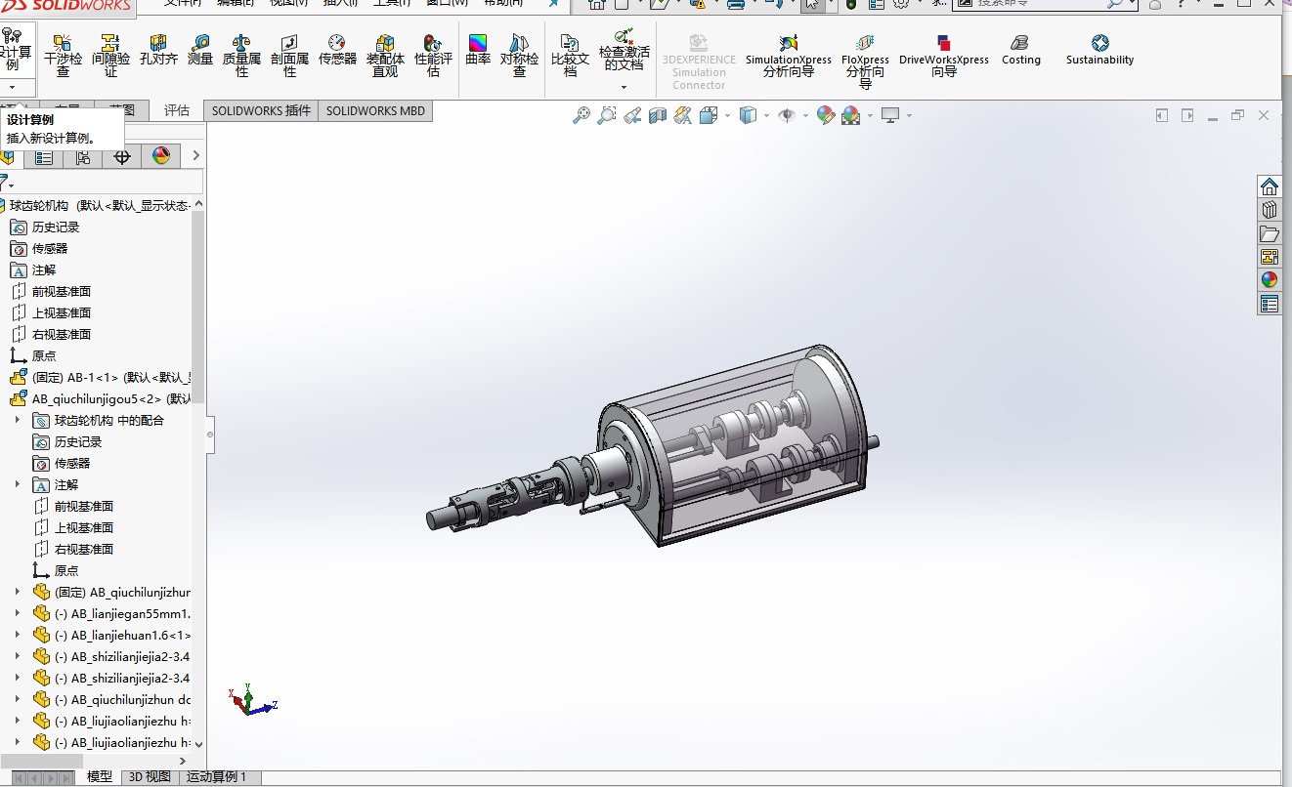
Task: Click Zoom to Fit in heads-up toolbar
Action: pyautogui.click(x=581, y=115)
